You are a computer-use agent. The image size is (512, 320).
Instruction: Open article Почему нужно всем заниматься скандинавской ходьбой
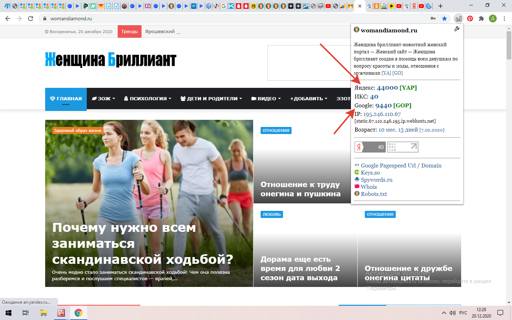click(x=143, y=243)
